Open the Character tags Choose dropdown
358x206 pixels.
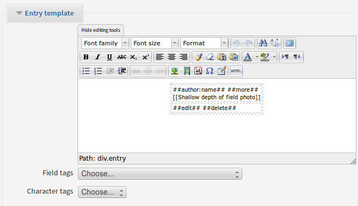[x=102, y=192]
